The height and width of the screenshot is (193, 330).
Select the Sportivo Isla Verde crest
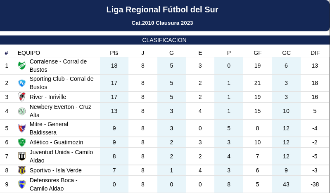22,170
